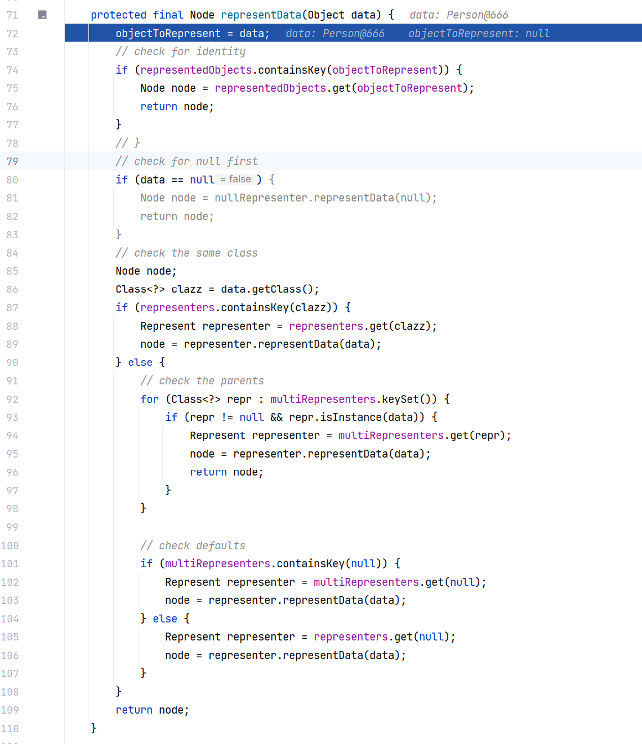Screen dimensions: 642x744
Task: Click 'return node;' on line 76
Action: (x=177, y=107)
